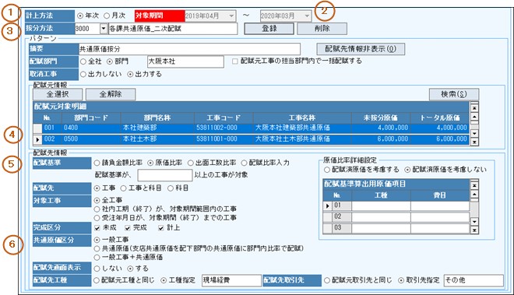Open the 2020年03月 end period dropdown

[x=307, y=16]
